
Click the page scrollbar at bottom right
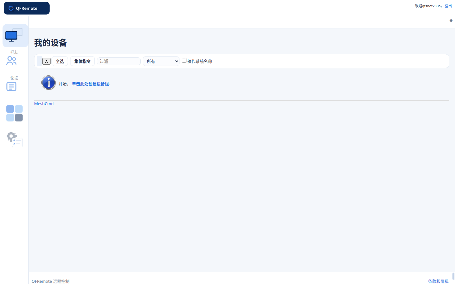pyautogui.click(x=453, y=276)
